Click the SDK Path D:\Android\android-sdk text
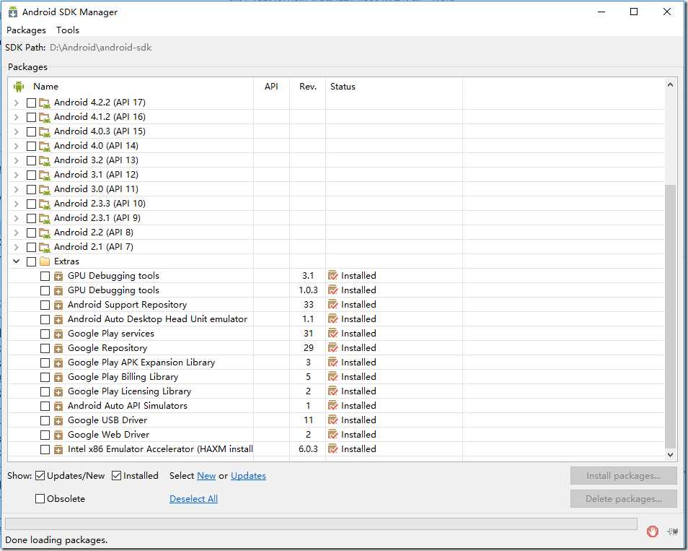This screenshot has width=688, height=551. click(x=100, y=48)
